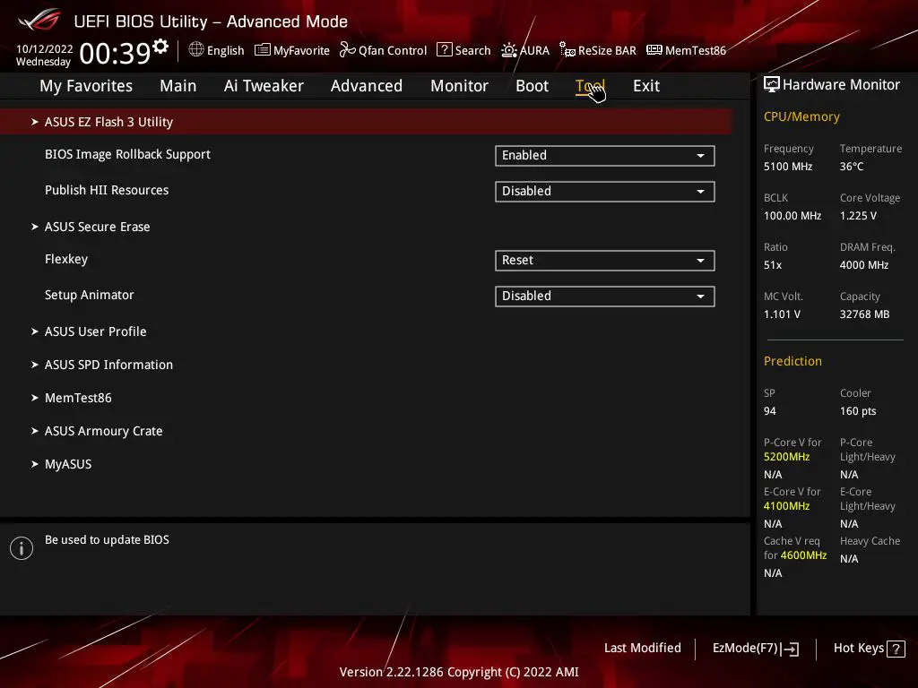This screenshot has width=918, height=688.
Task: Click the 36°C temperature value
Action: pos(852,166)
